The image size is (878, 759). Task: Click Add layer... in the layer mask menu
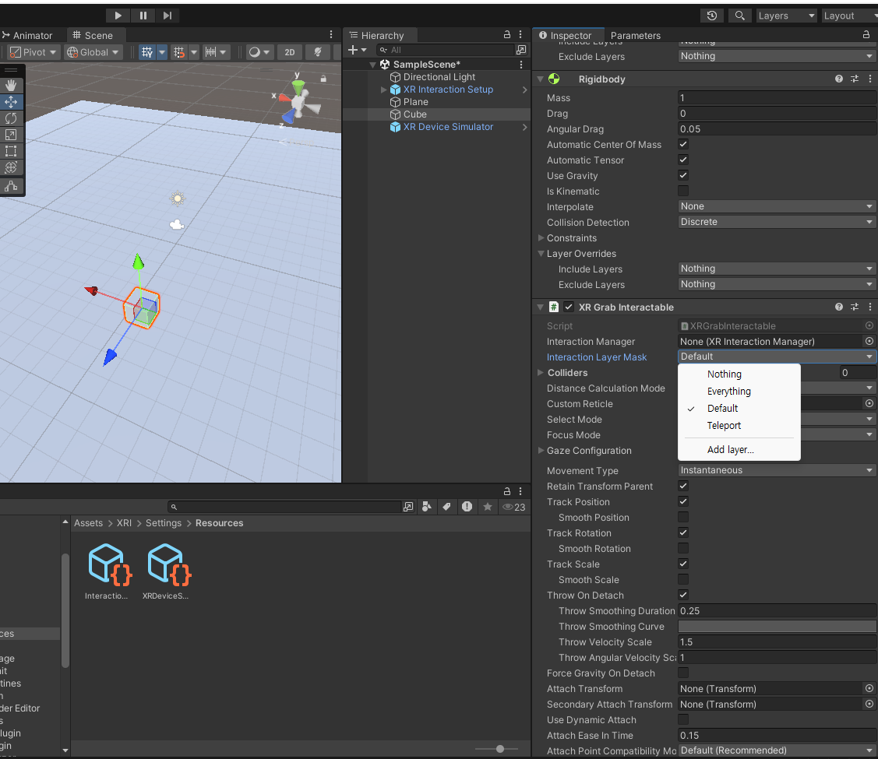click(x=739, y=450)
